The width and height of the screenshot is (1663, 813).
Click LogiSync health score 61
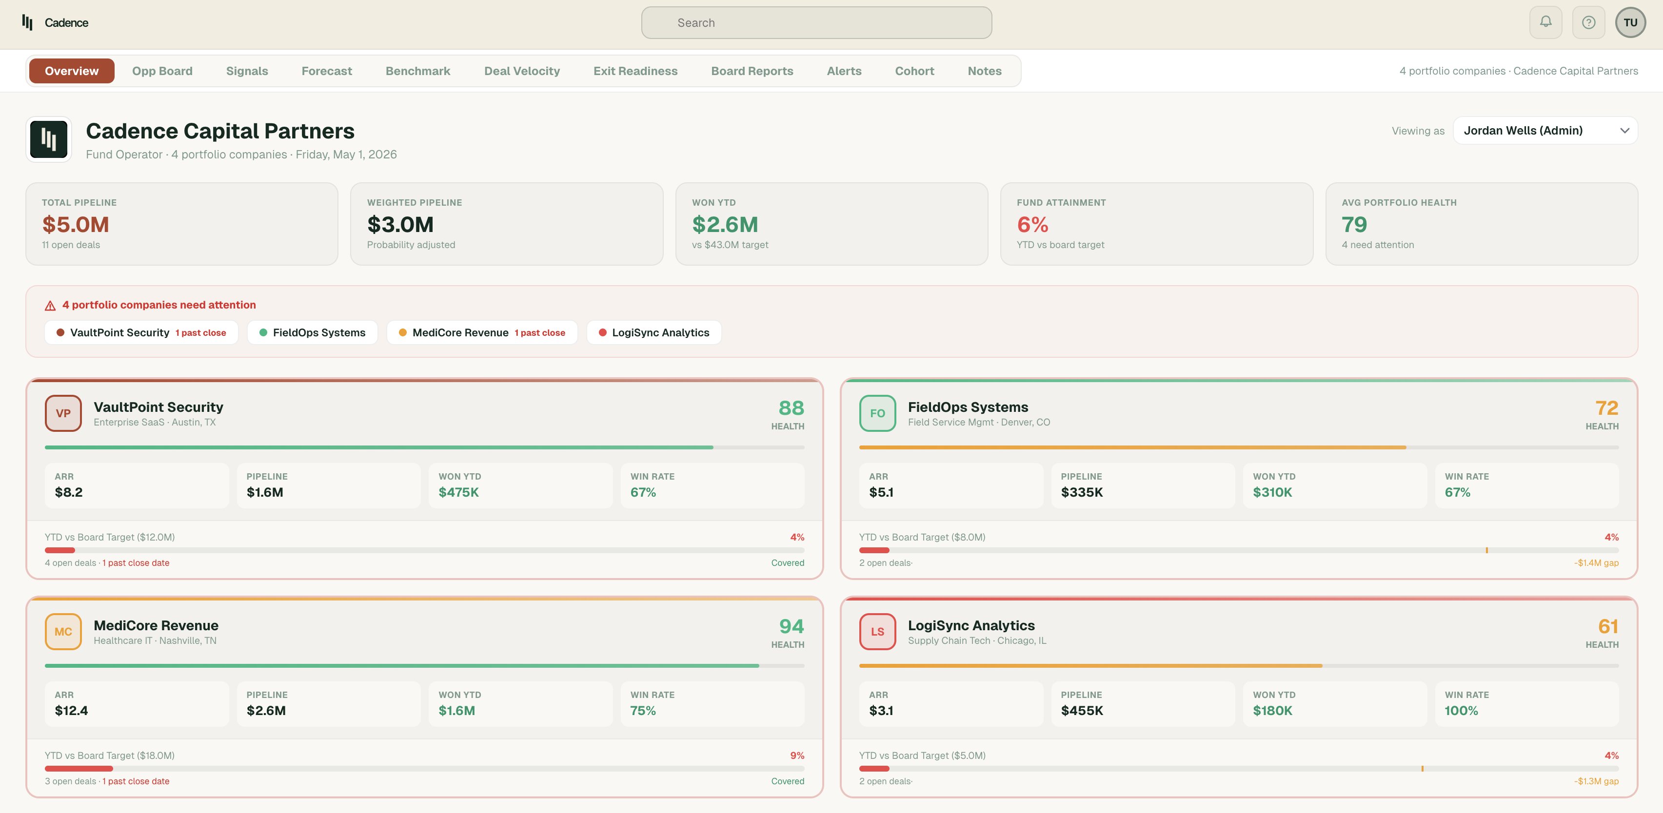(1607, 626)
